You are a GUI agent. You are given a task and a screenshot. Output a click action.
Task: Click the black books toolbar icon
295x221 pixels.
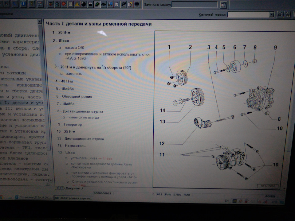pos(124,4)
